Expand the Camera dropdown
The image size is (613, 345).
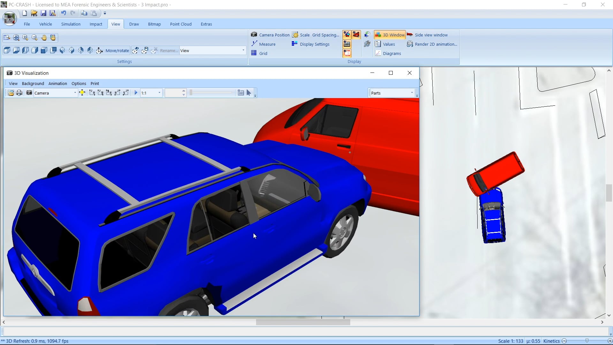[x=75, y=93]
